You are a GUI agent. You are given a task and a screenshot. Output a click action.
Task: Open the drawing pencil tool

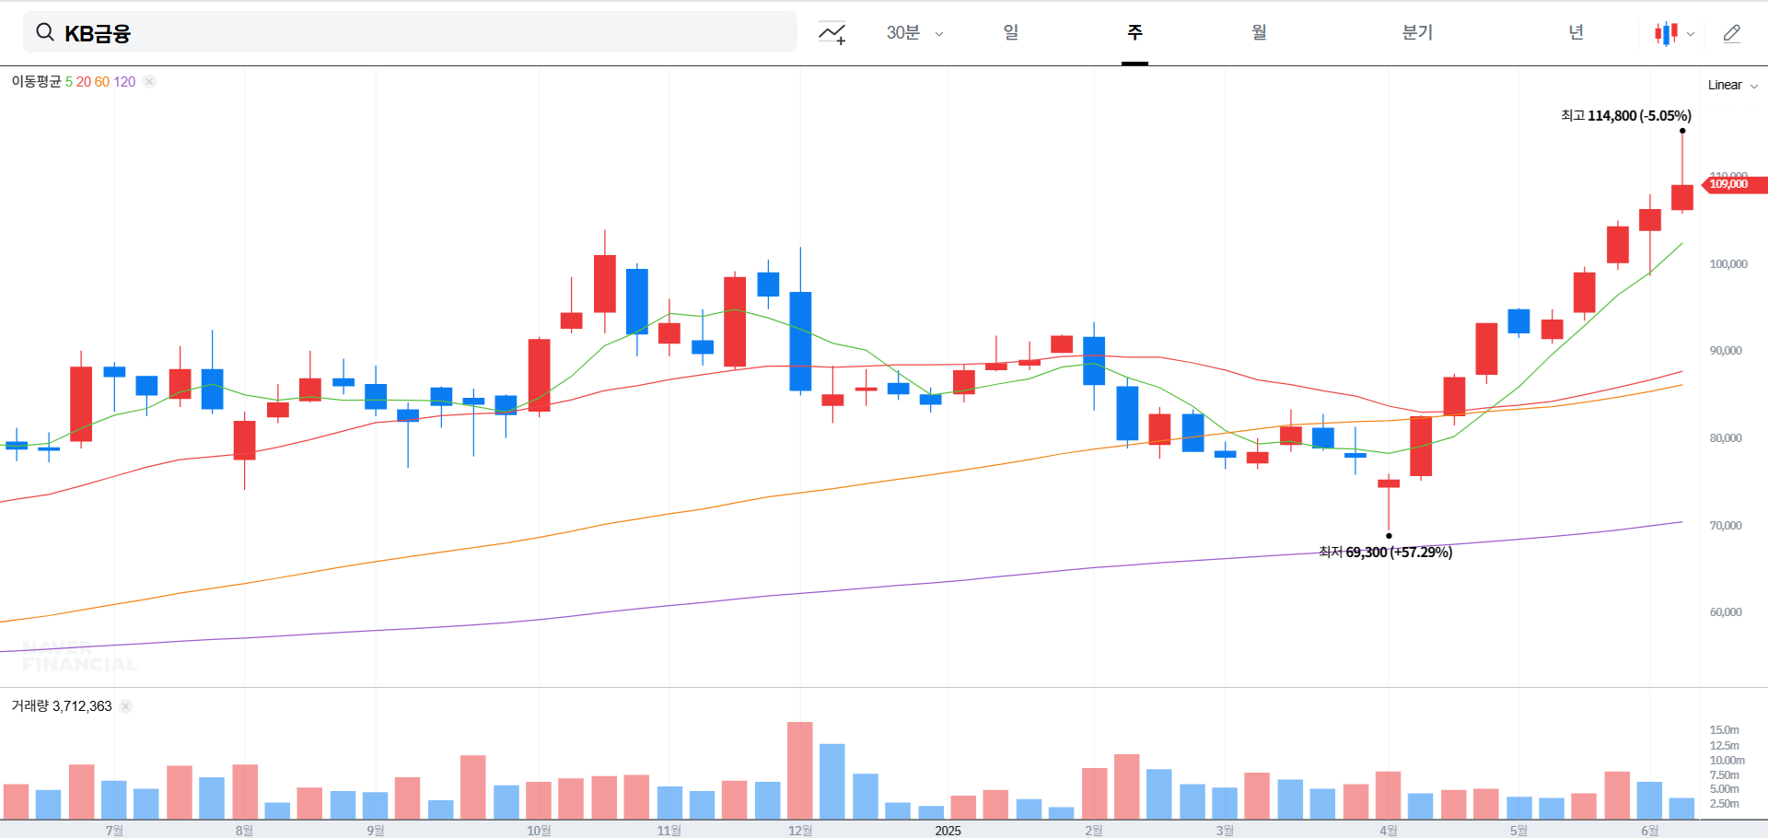tap(1732, 32)
